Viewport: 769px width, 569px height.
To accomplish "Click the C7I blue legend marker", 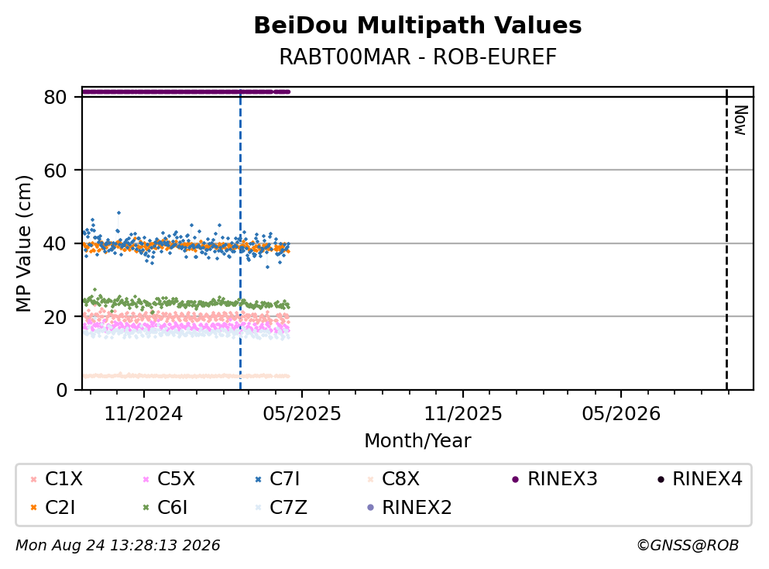I will click(259, 480).
